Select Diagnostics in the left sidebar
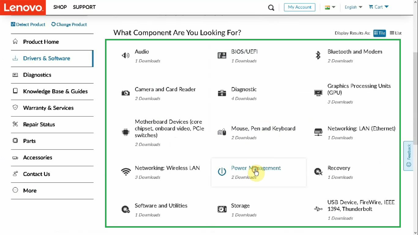This screenshot has height=235, width=418. [37, 75]
